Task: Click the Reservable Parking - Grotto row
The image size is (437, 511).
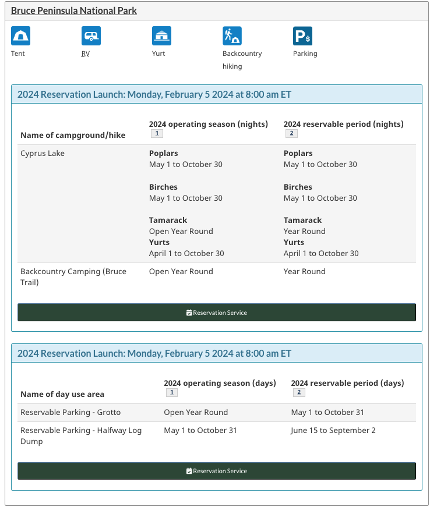Action: tap(71, 412)
